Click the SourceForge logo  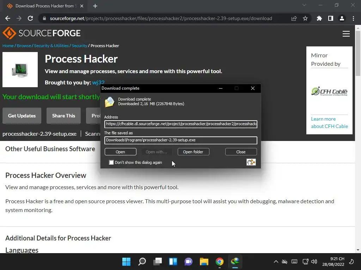pos(42,33)
